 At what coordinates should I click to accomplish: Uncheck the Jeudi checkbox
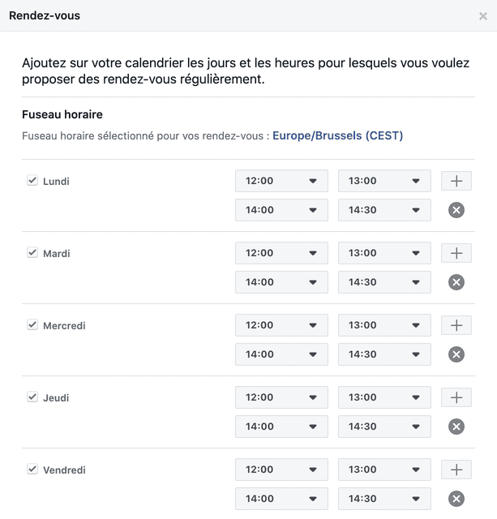point(32,397)
